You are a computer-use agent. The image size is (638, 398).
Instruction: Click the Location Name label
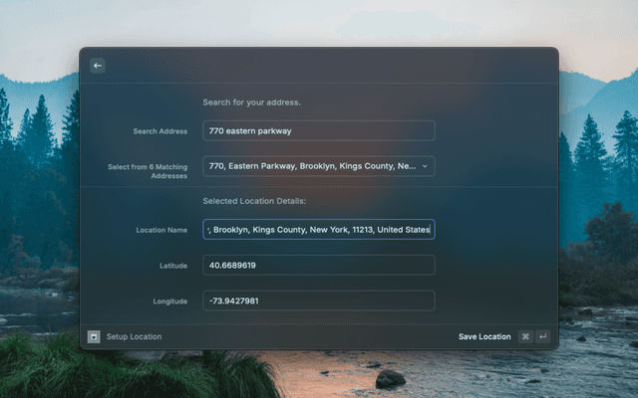[161, 230]
